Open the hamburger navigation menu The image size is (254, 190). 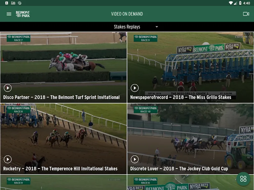click(x=9, y=14)
